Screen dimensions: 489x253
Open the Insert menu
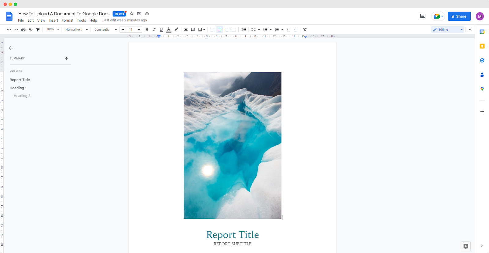point(53,20)
